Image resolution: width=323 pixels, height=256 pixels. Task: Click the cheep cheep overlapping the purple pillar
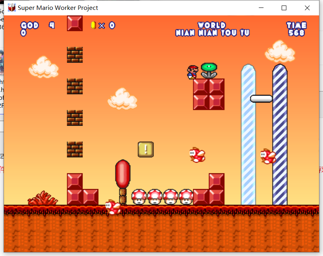click(x=268, y=156)
